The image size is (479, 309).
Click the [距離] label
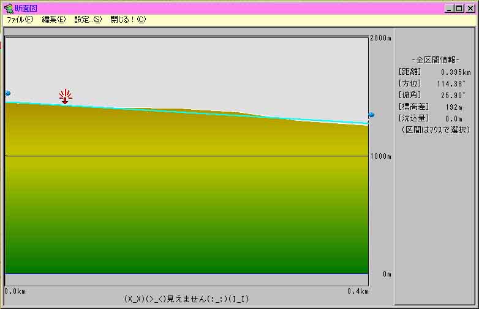click(x=410, y=72)
